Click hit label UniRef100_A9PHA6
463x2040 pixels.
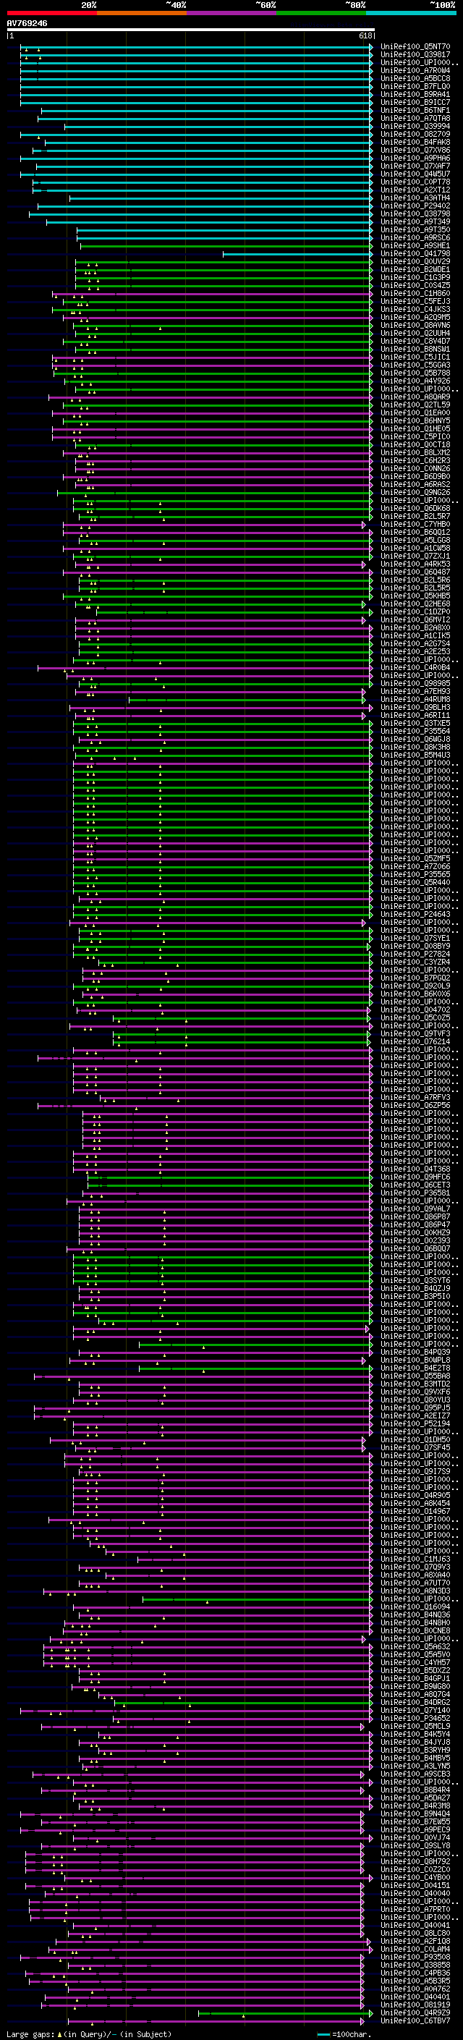pos(415,158)
